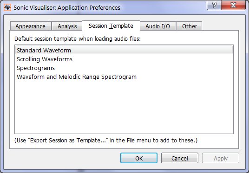Close the Application Preferences dialog
Viewport: 249px width, 173px height.
(233, 6)
